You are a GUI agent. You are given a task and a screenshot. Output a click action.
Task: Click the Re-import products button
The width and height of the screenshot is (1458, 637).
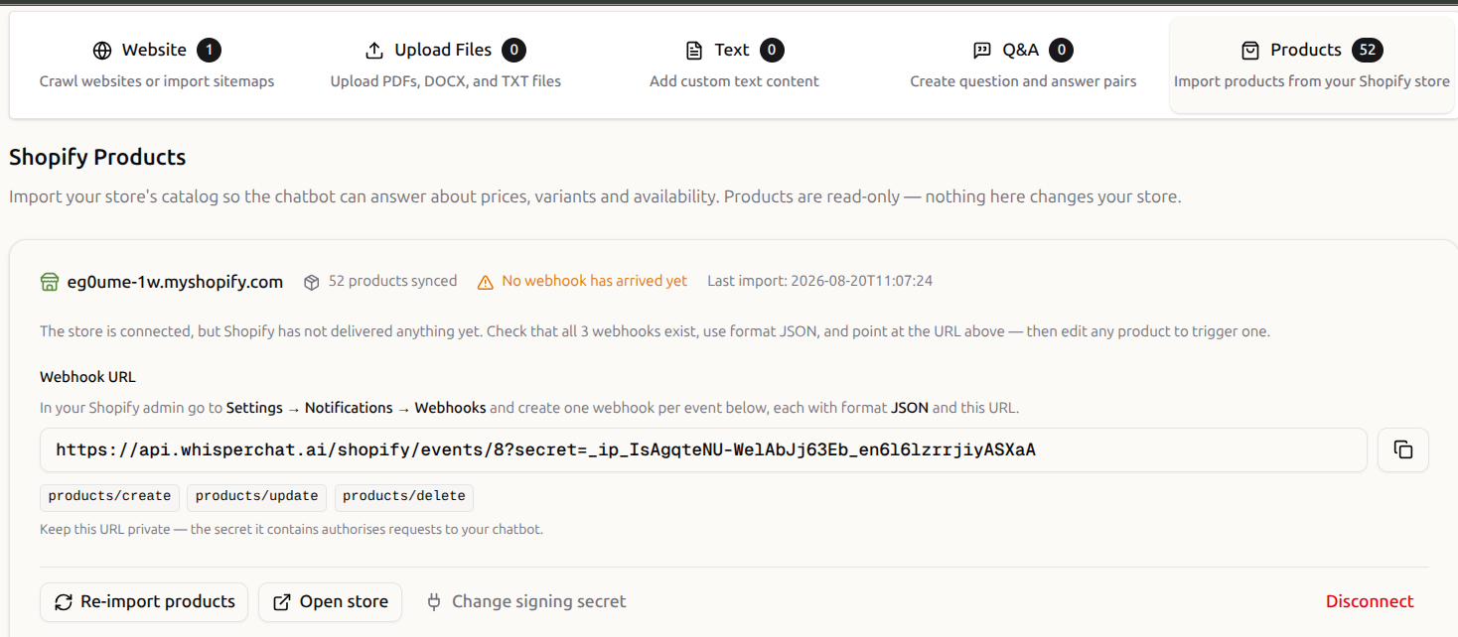click(x=144, y=602)
